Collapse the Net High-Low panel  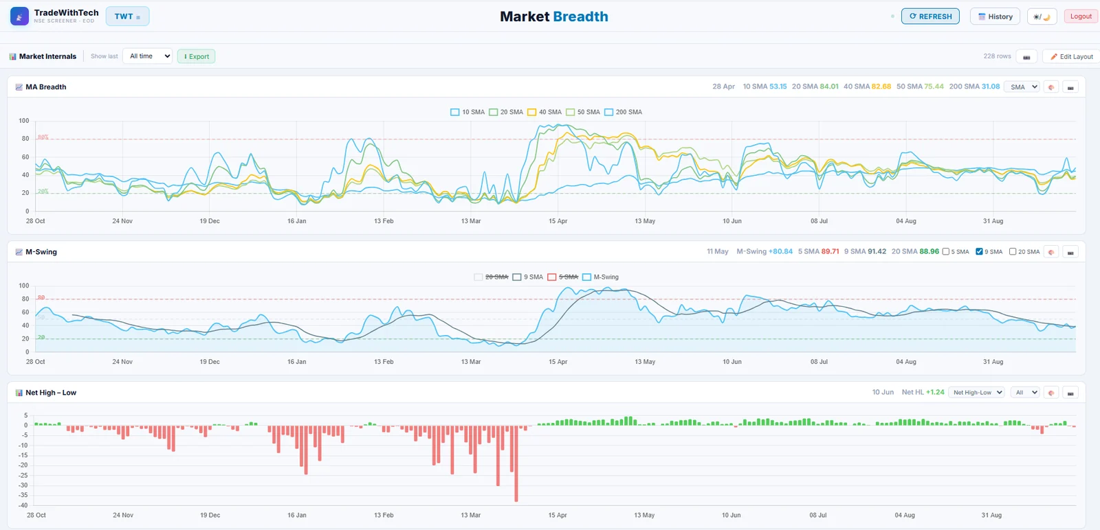(1070, 393)
